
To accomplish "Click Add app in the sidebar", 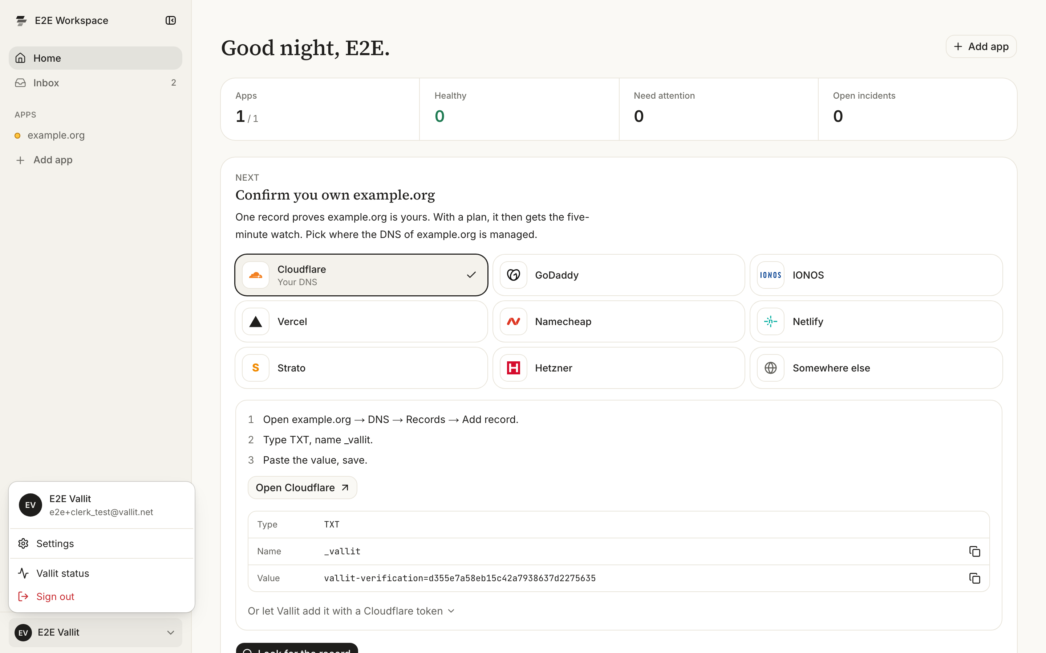I will click(95, 160).
